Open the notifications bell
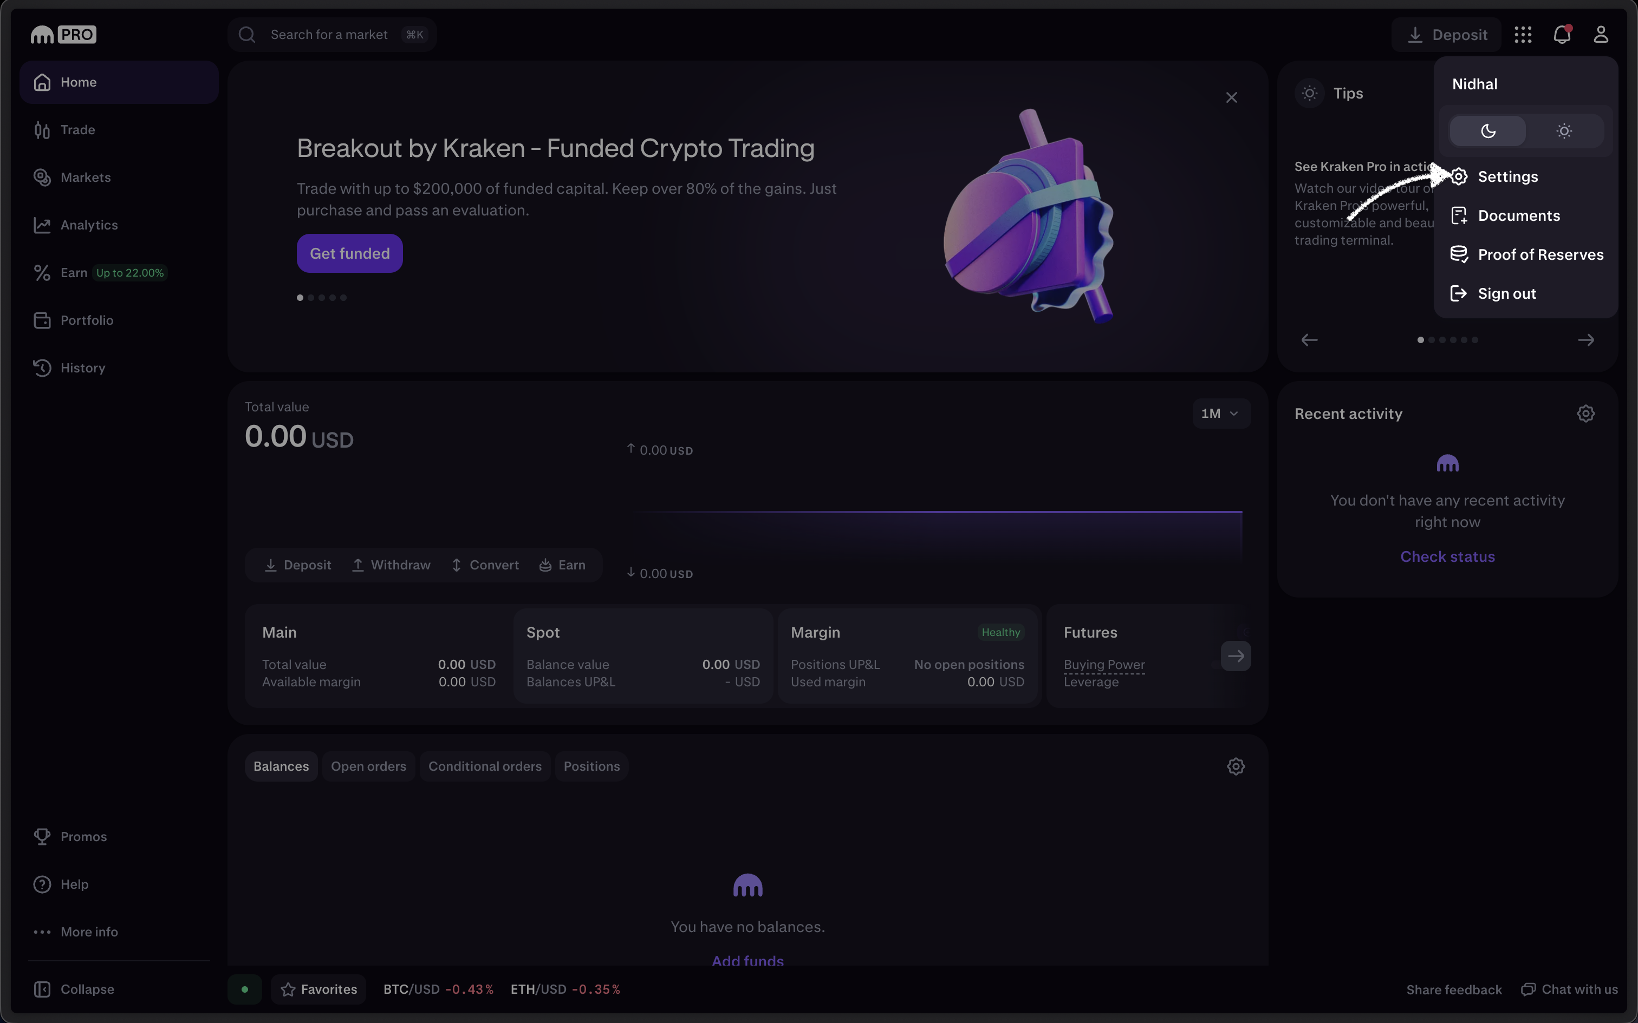Image resolution: width=1638 pixels, height=1023 pixels. pyautogui.click(x=1562, y=34)
